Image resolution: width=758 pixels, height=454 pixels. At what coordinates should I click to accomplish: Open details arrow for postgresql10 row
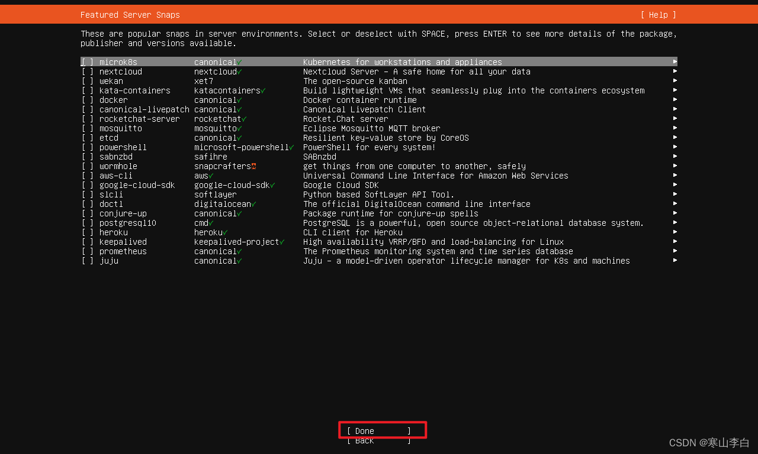click(675, 223)
